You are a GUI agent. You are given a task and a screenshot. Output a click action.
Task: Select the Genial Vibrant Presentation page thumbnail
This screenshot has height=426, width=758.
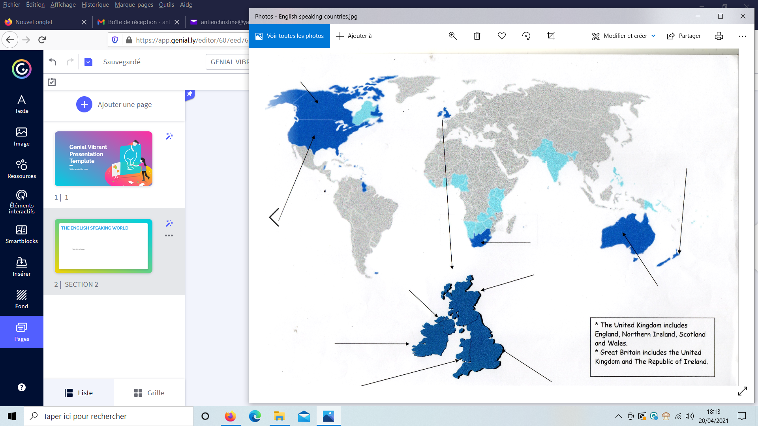(103, 159)
